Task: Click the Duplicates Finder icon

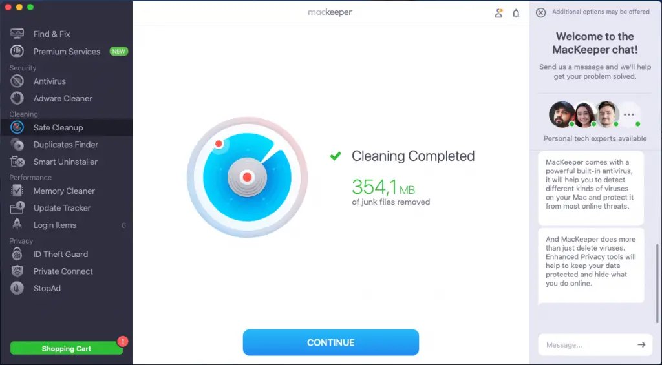Action: point(17,144)
